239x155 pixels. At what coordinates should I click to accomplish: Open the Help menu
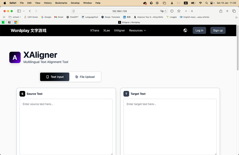(98, 3)
